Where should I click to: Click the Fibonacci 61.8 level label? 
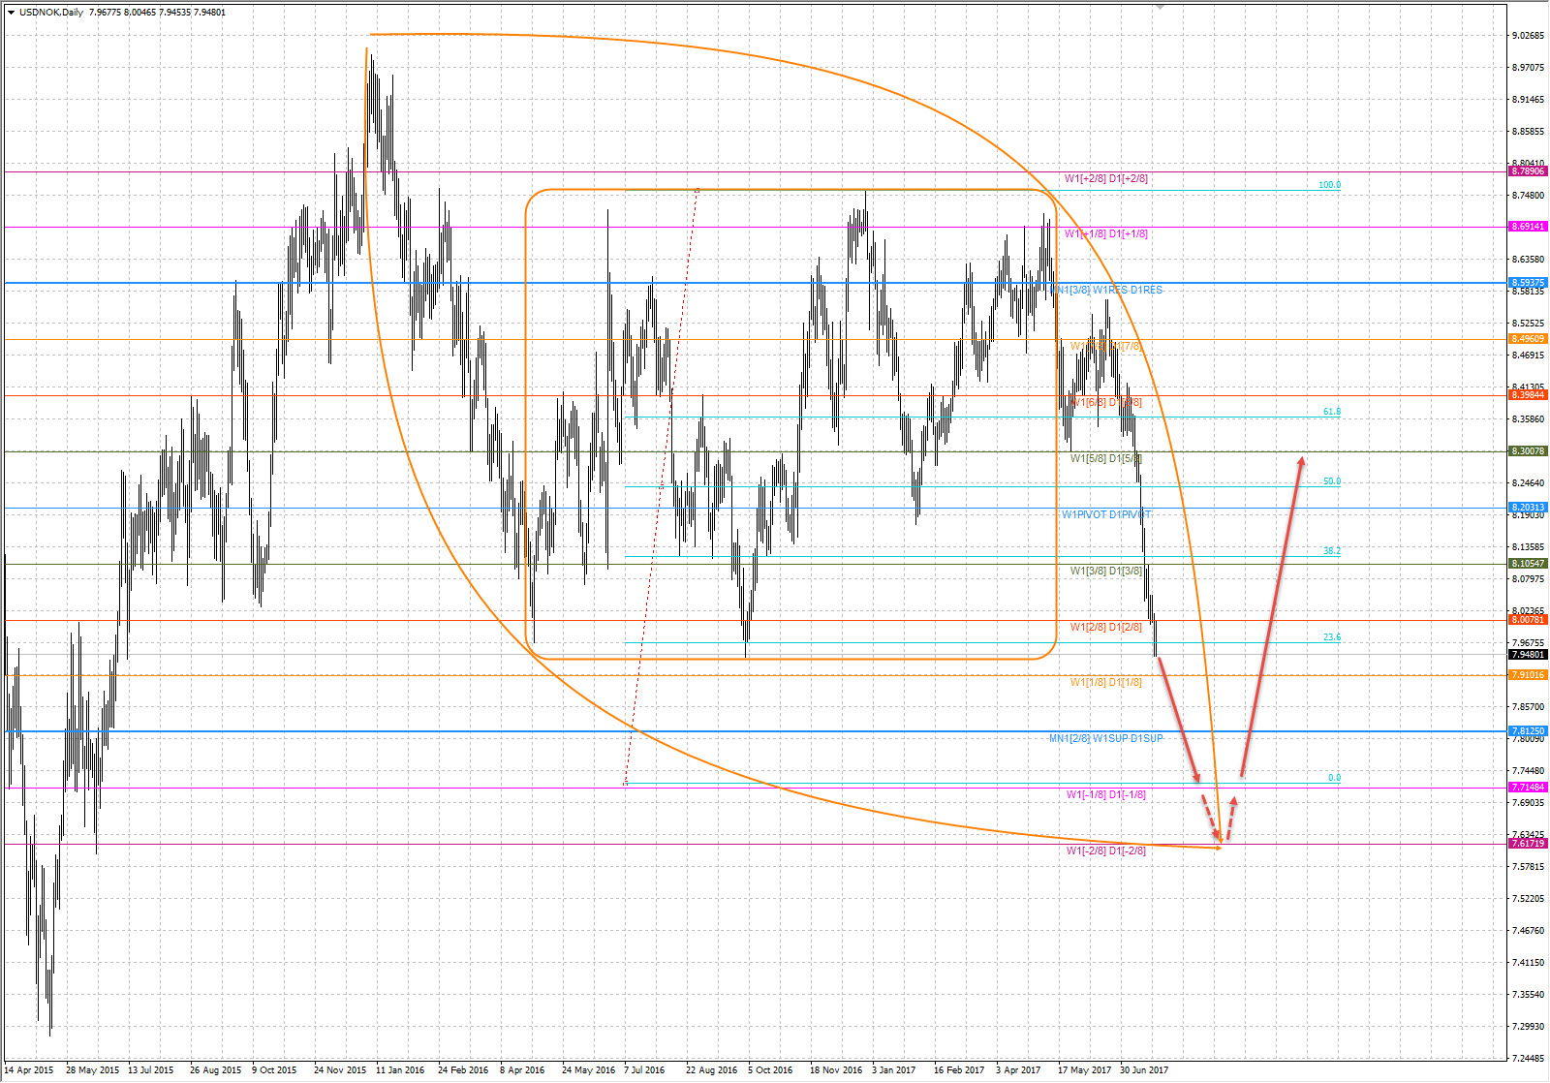click(1332, 412)
